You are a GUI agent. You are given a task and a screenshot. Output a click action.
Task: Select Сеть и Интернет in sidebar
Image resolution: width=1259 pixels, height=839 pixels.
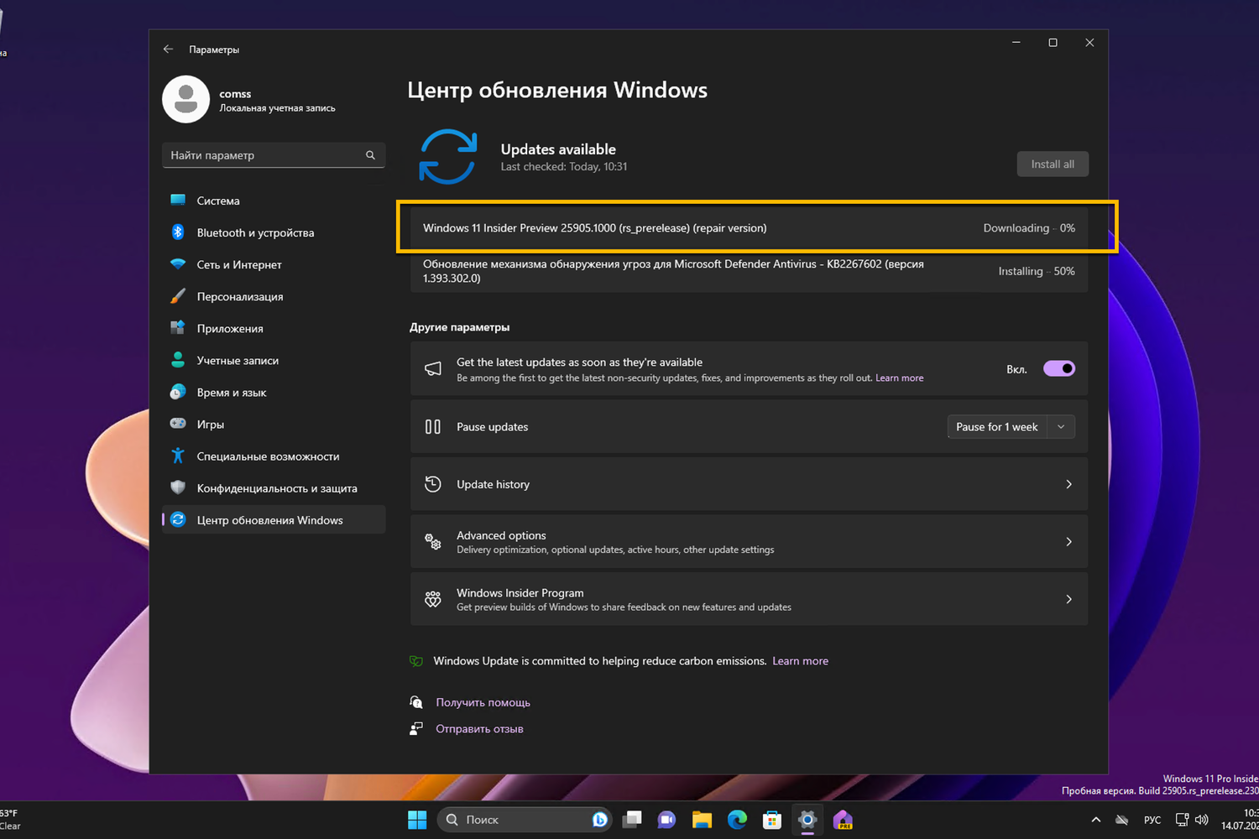coord(274,264)
